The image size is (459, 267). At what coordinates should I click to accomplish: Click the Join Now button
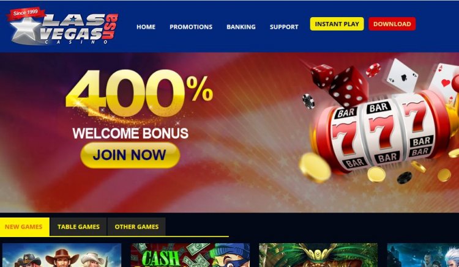tap(130, 155)
